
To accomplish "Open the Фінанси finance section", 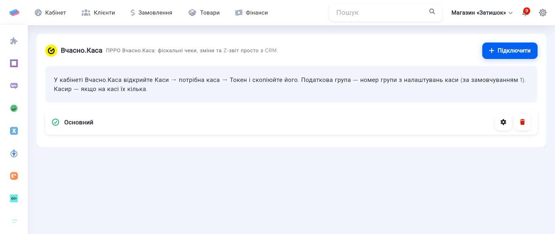I will (251, 12).
